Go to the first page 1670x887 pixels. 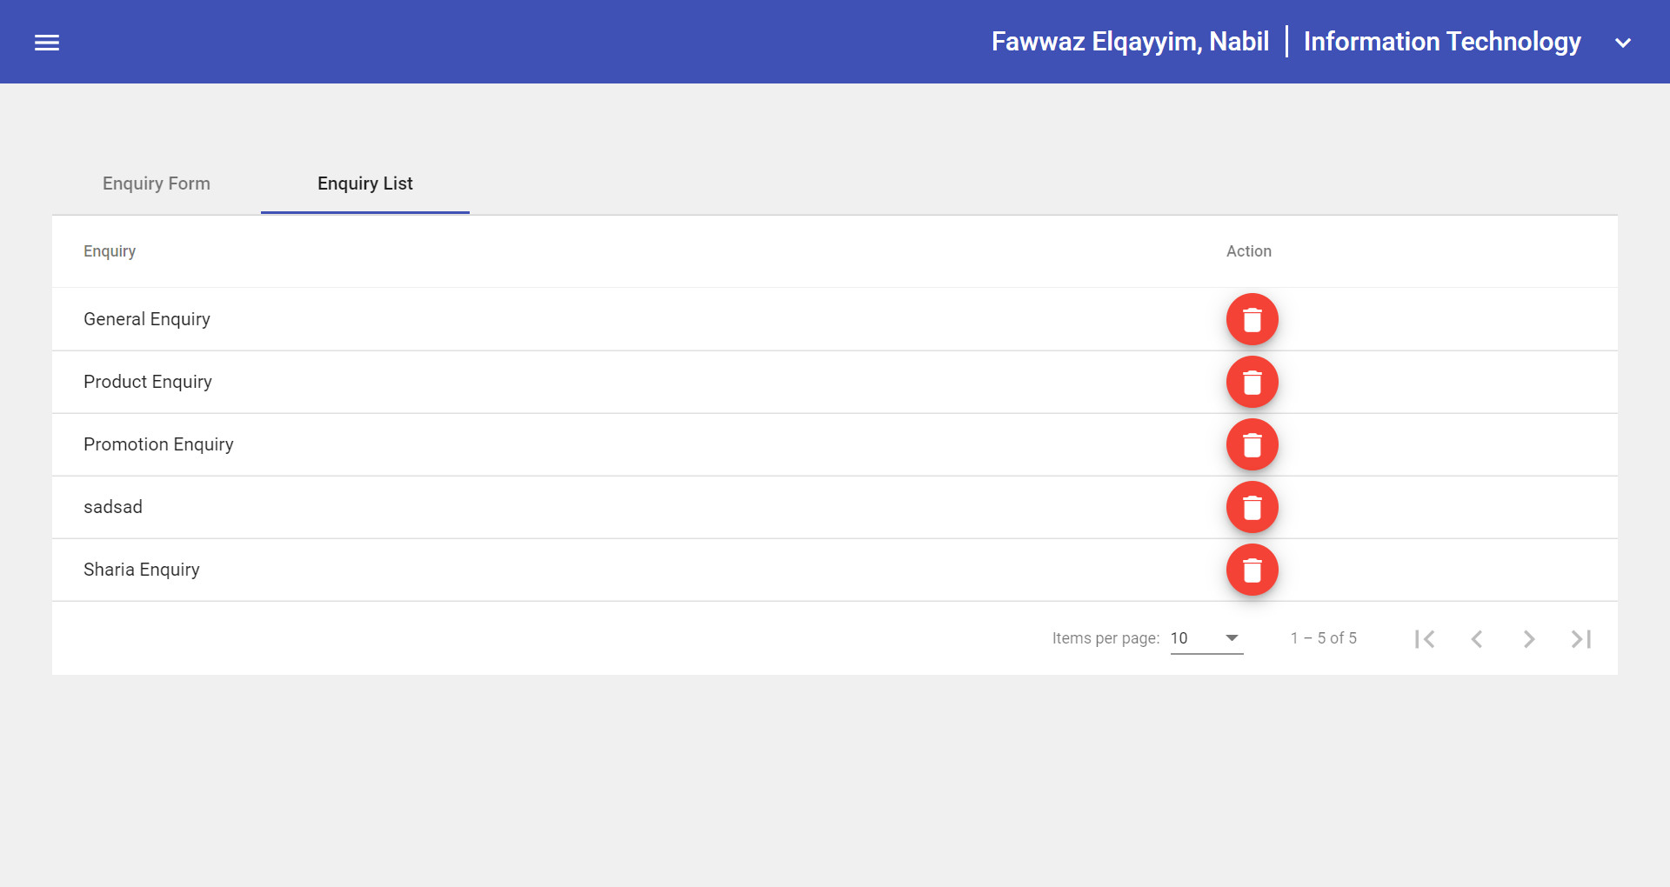[x=1425, y=639]
